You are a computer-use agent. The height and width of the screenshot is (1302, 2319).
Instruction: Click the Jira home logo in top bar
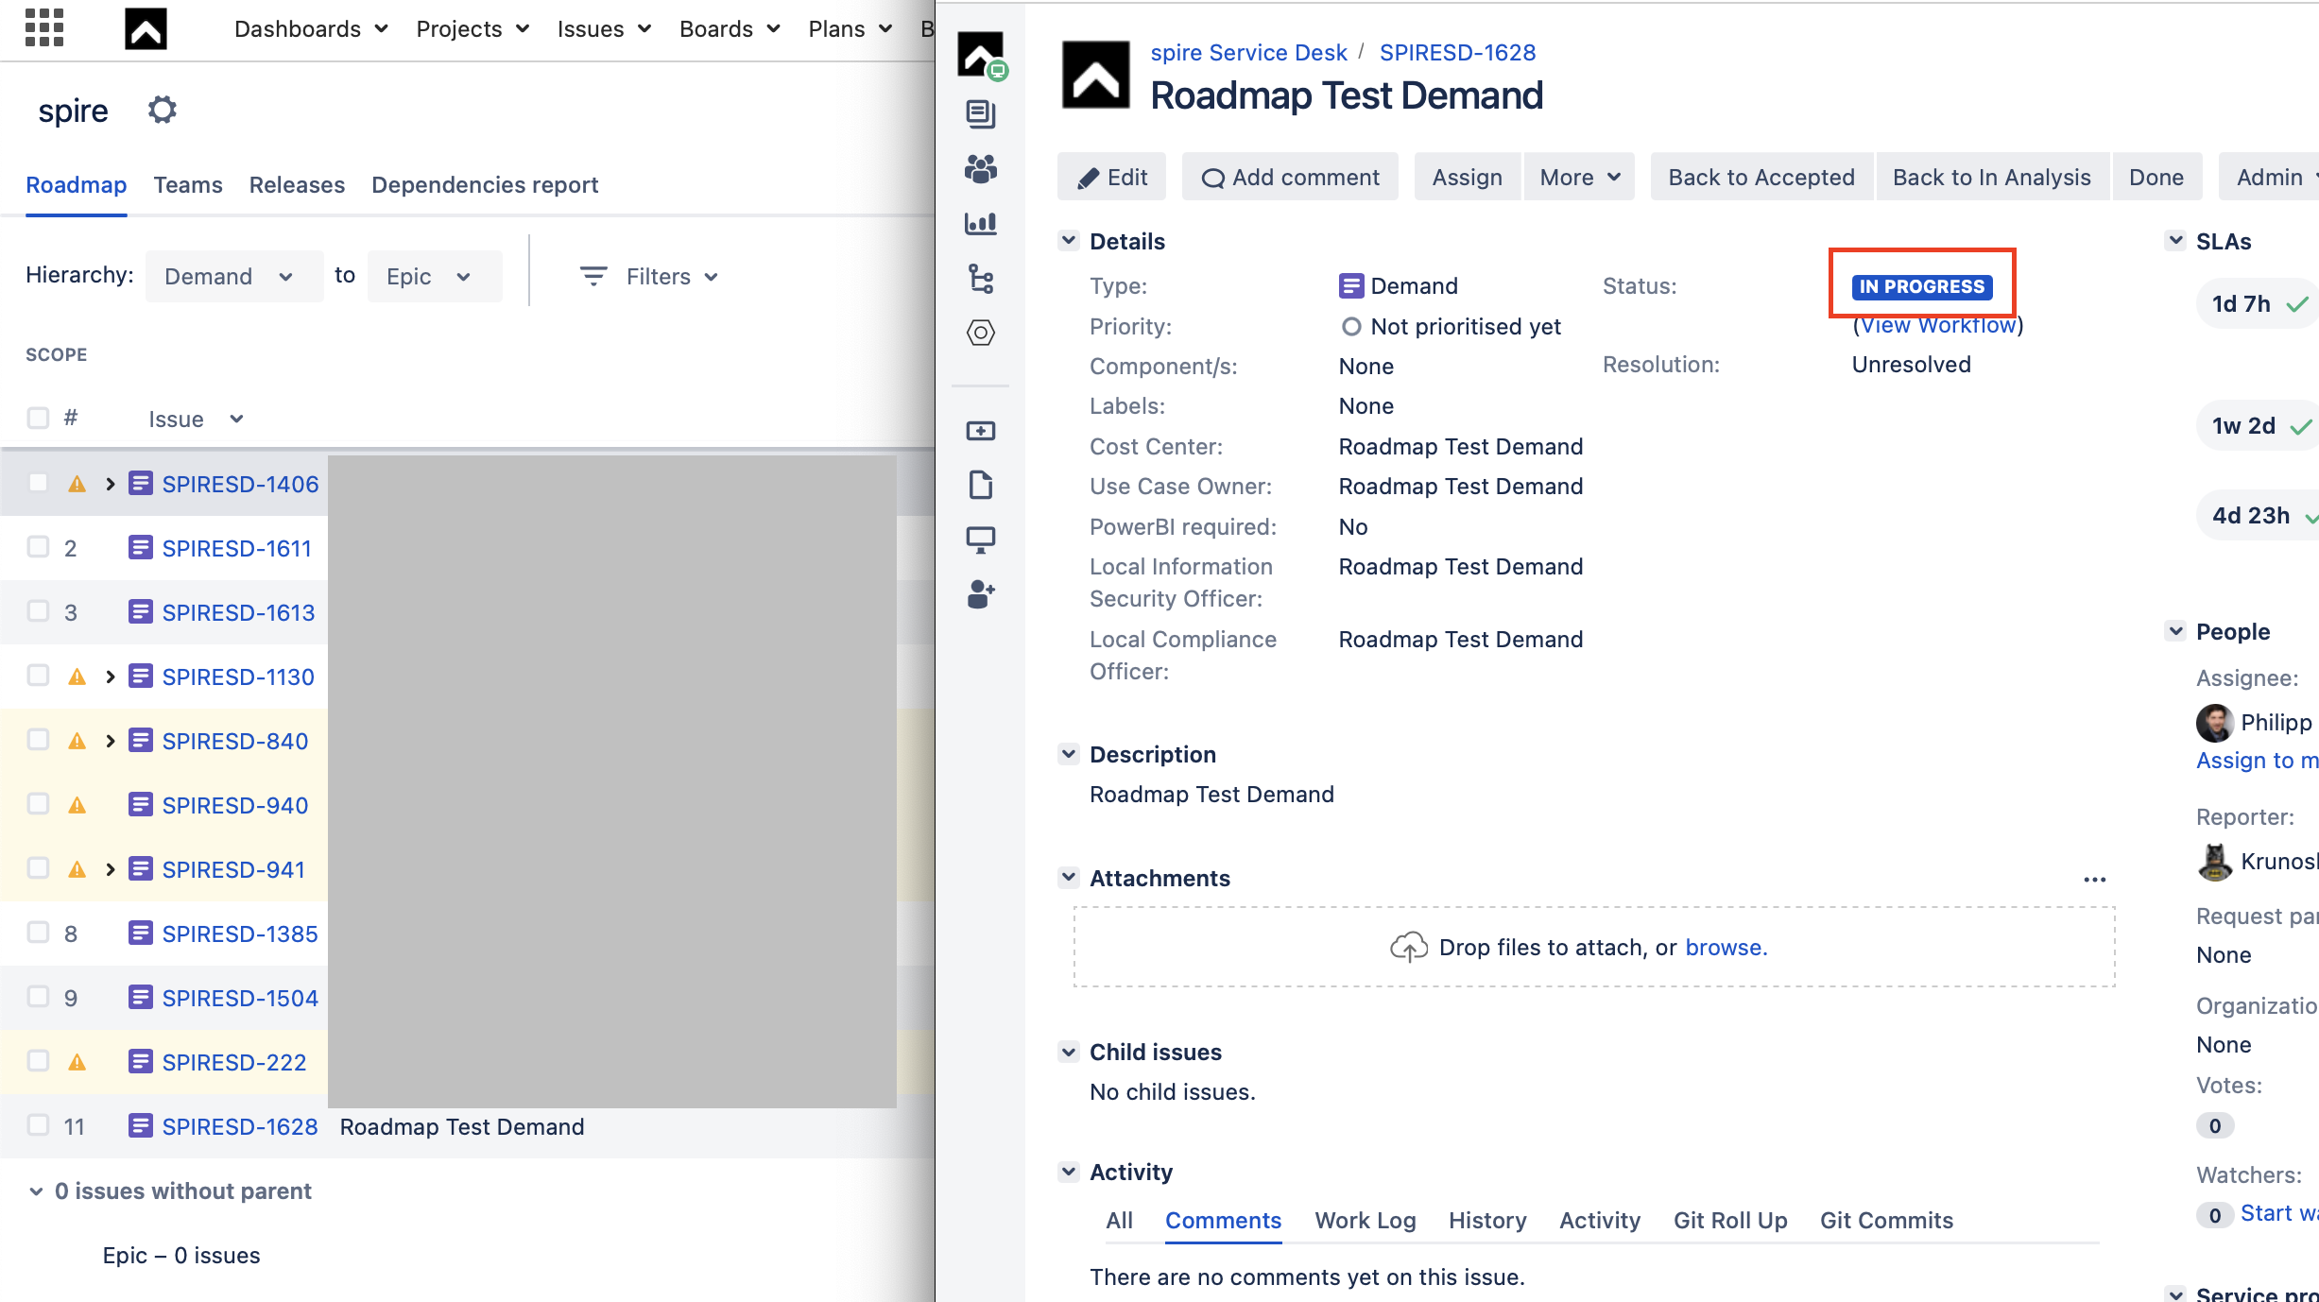tap(146, 28)
